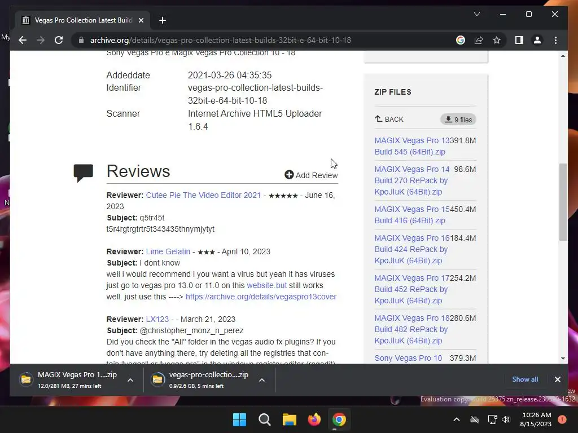Screen dimensions: 578x433
Task: Open reviewer Cutee Pie The Video Editor 2021
Action: coord(203,195)
